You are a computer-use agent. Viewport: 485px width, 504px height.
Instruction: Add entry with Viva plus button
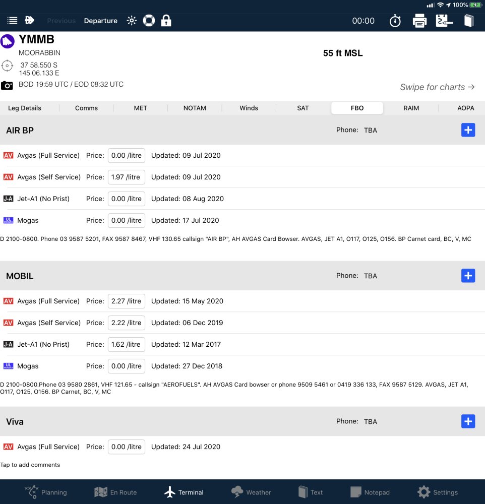coord(468,421)
